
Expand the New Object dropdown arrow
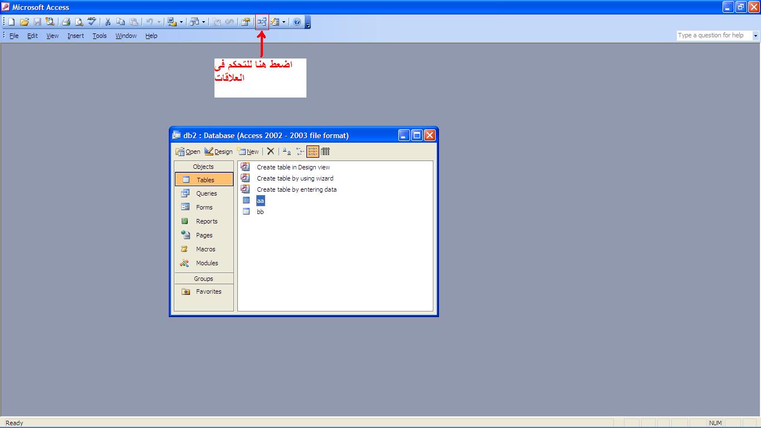(x=284, y=22)
